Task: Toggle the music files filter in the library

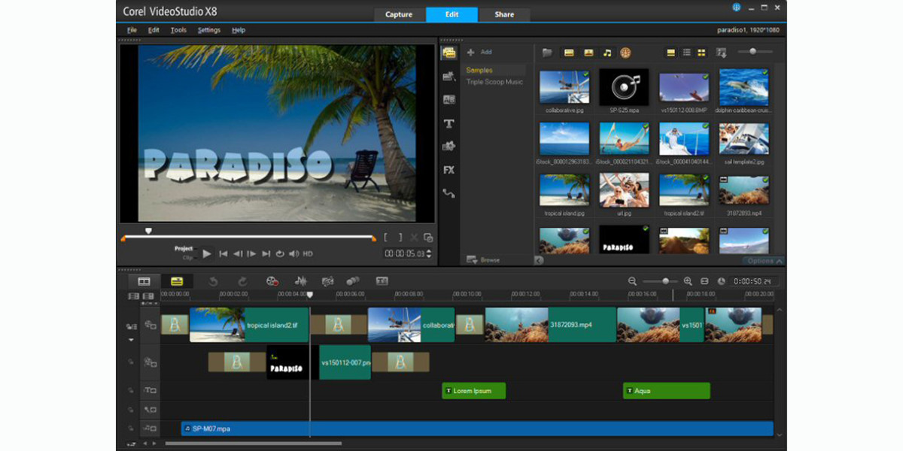Action: [608, 53]
